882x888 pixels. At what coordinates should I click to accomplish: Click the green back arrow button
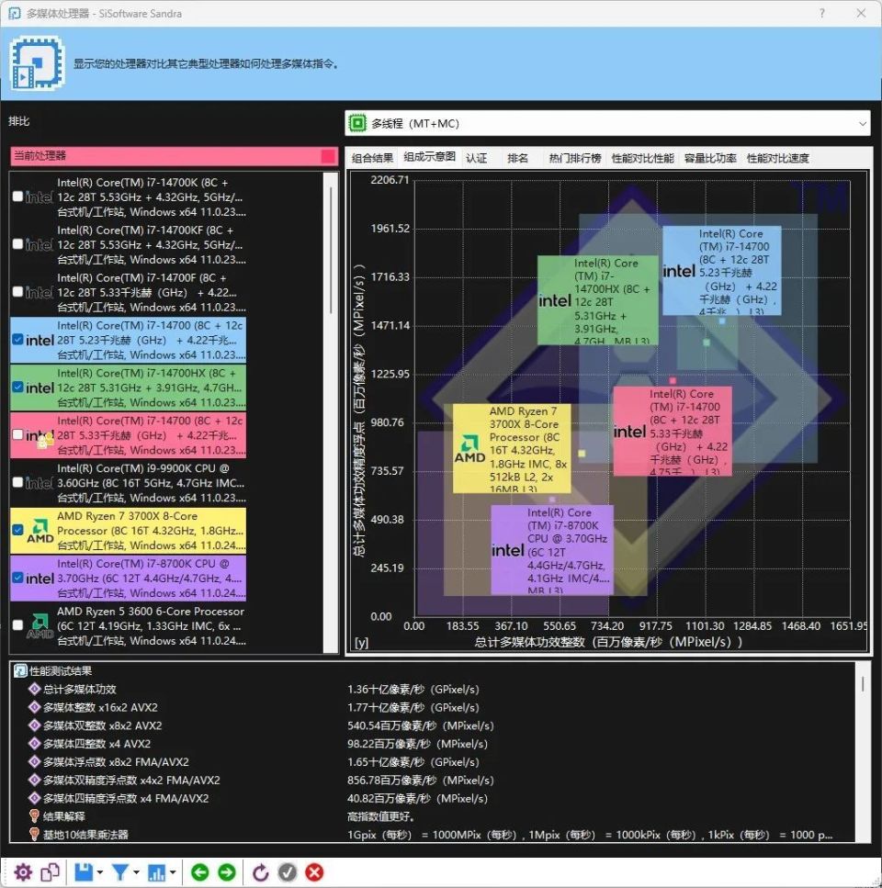[200, 871]
